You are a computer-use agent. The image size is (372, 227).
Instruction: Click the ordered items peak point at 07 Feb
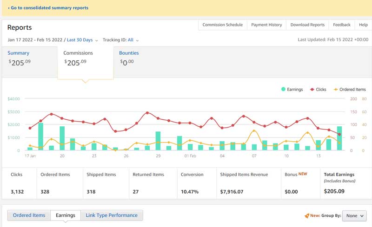[x=254, y=131]
